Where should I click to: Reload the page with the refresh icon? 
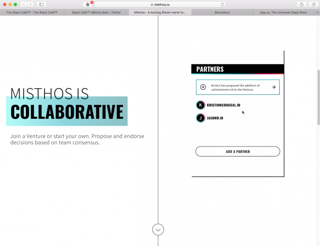222,4
